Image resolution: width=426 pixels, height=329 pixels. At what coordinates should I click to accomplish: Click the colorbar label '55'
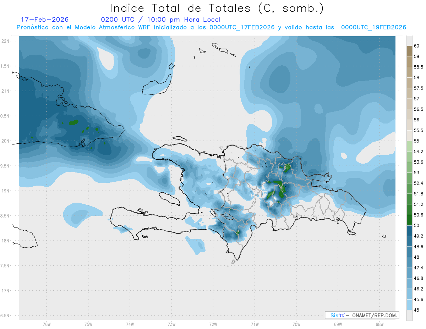[x=417, y=141]
